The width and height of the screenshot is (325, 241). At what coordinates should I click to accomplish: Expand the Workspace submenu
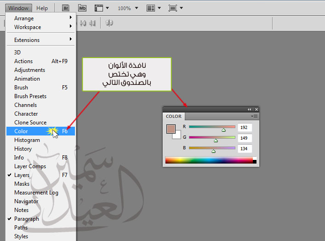(x=40, y=27)
